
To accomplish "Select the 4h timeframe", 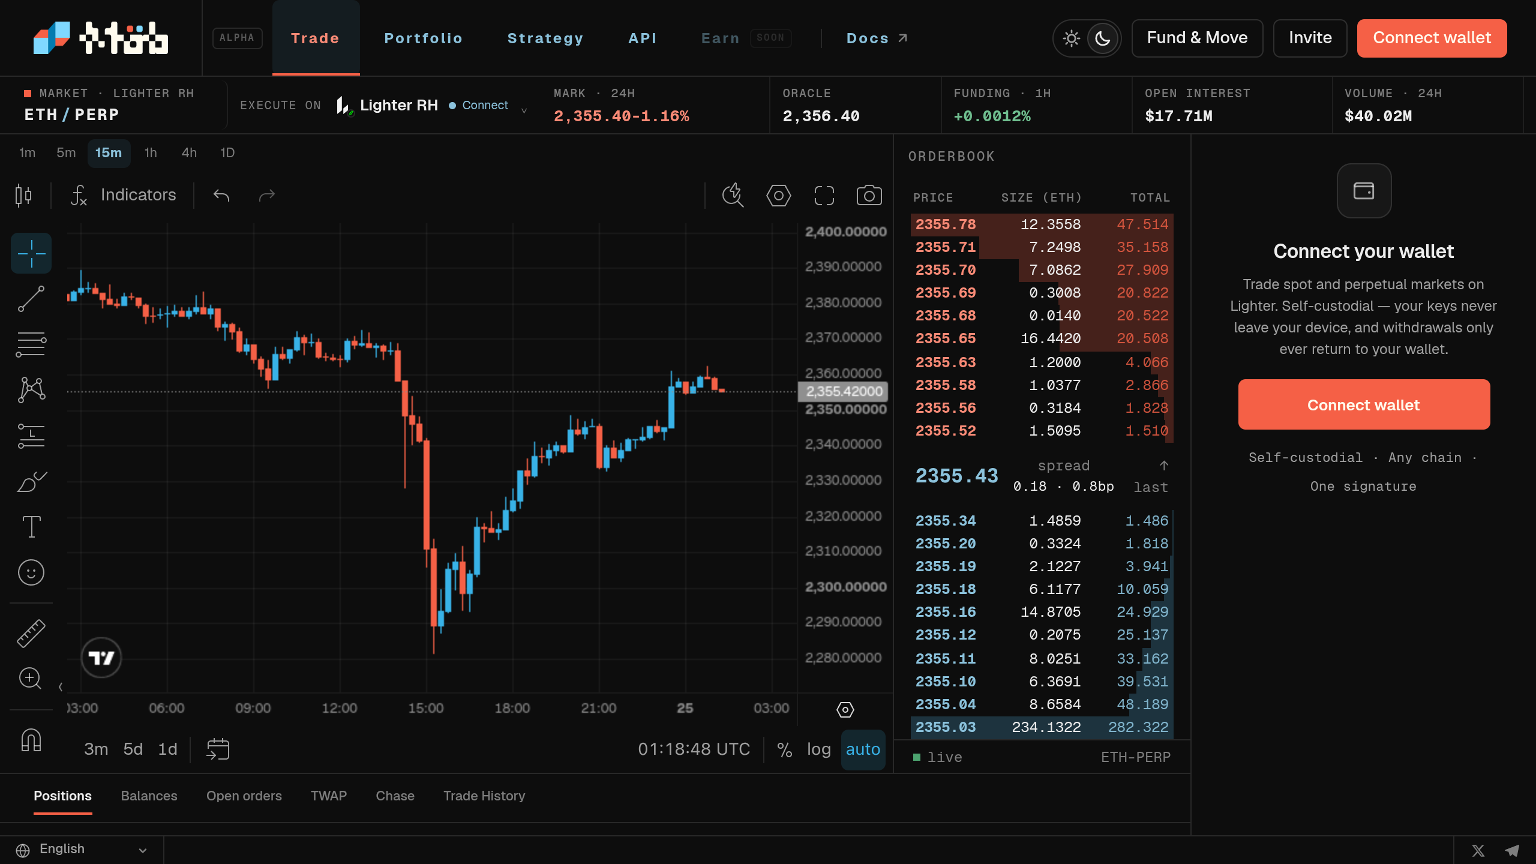I will 189,153.
